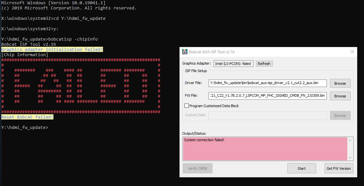
Task: Click 'Bobcat ISP Tool v2.1h' console line
Action: (x=29, y=44)
